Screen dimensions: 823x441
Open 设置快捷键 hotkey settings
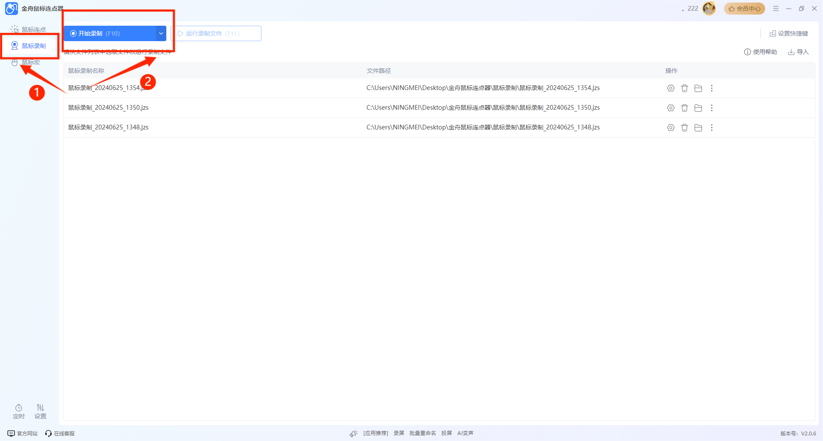789,33
